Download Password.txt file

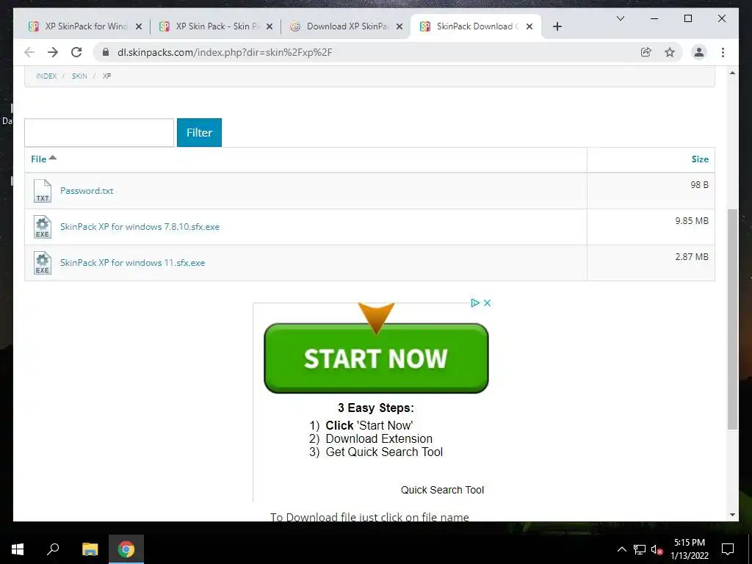point(87,191)
